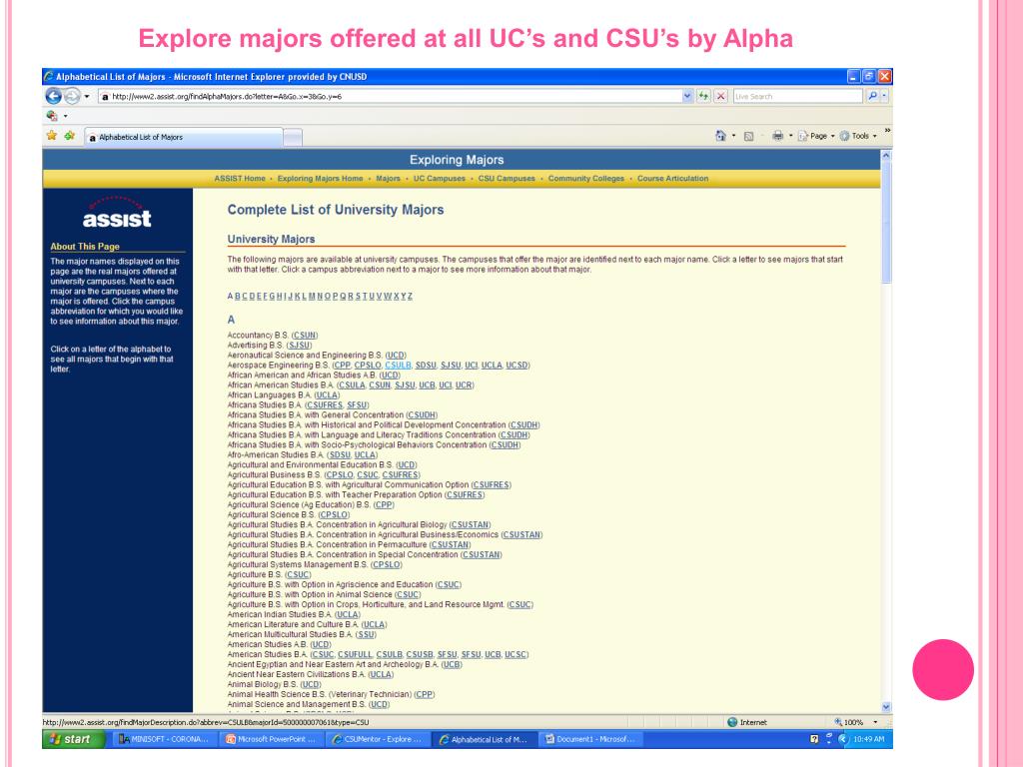Open Exploring Majors Home link
Screen dimensions: 1023x767
click(x=320, y=178)
